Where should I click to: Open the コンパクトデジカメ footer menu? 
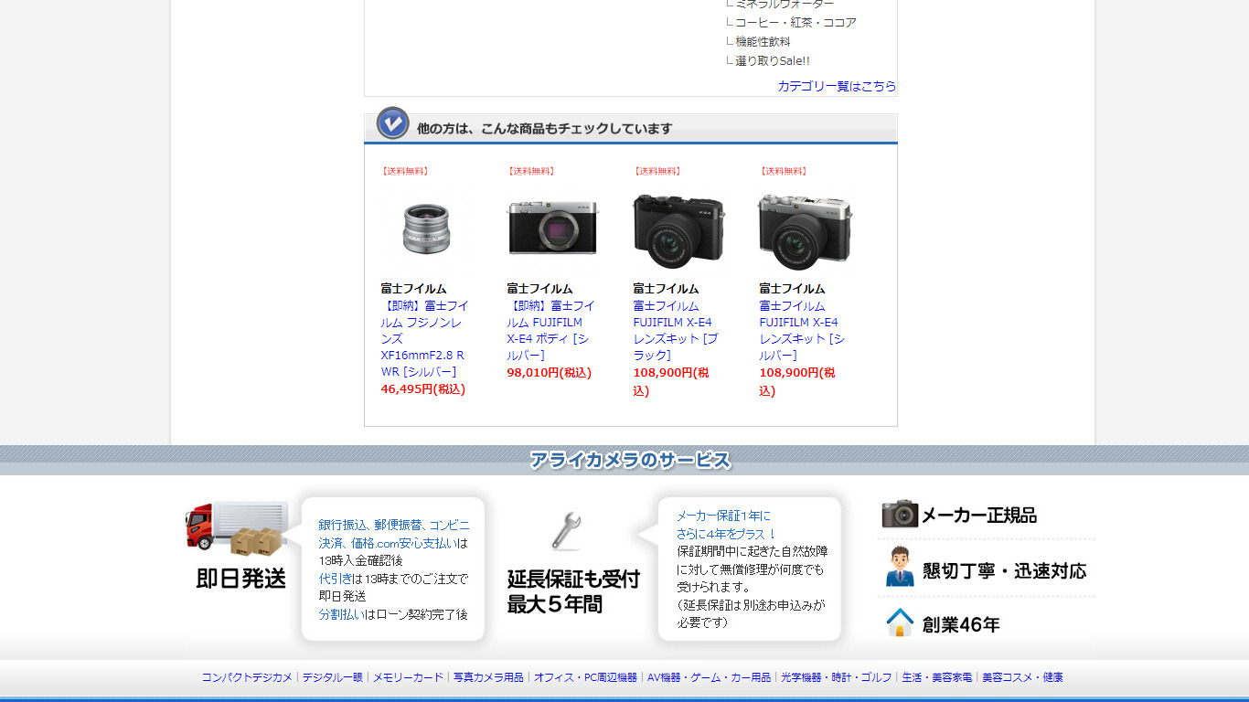pyautogui.click(x=247, y=677)
